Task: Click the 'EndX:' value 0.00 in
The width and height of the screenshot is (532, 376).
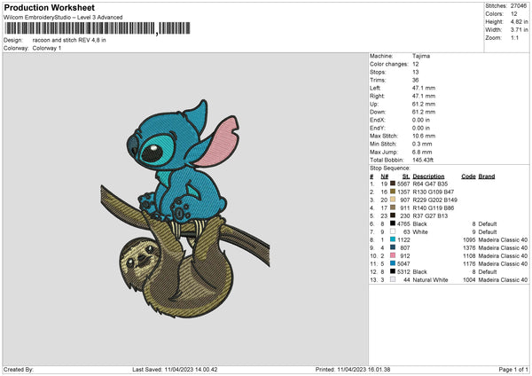Action: (421, 120)
